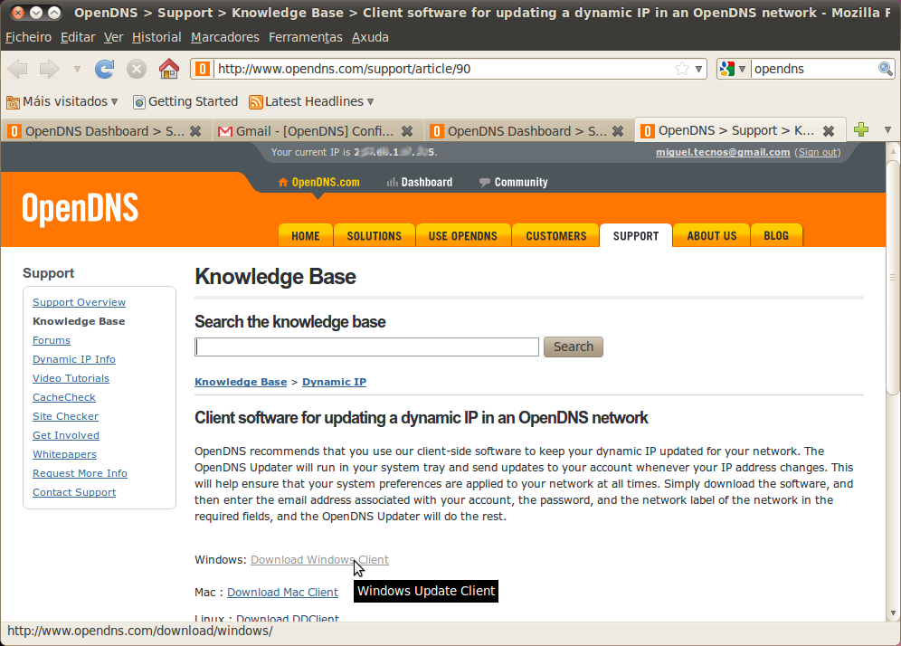
Task: Click the Dynamic IP breadcrumb link
Action: [x=335, y=382]
